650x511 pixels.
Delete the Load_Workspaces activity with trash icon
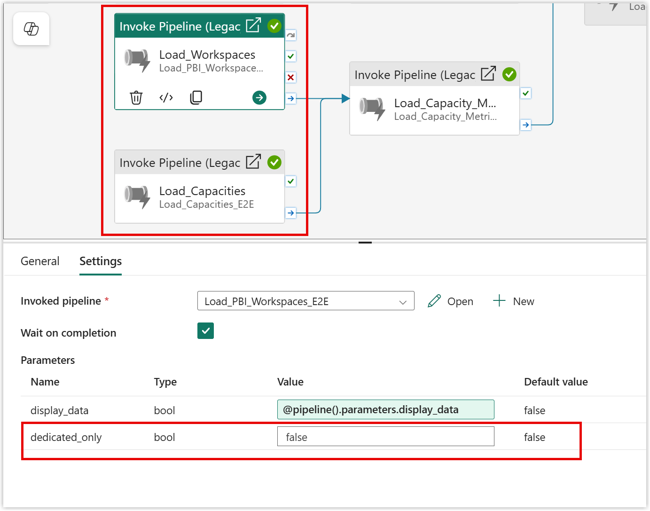coord(136,97)
